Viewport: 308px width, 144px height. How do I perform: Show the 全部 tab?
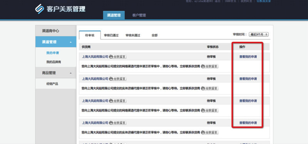point(155,35)
